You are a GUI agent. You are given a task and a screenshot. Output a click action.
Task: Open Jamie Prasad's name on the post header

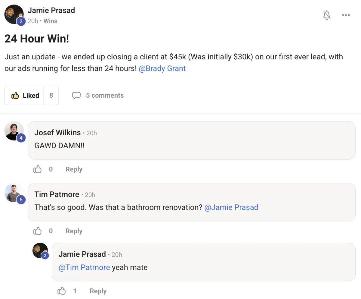coord(51,10)
